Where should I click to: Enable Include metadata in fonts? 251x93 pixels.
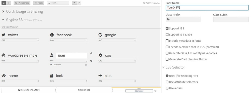[x=167, y=41]
